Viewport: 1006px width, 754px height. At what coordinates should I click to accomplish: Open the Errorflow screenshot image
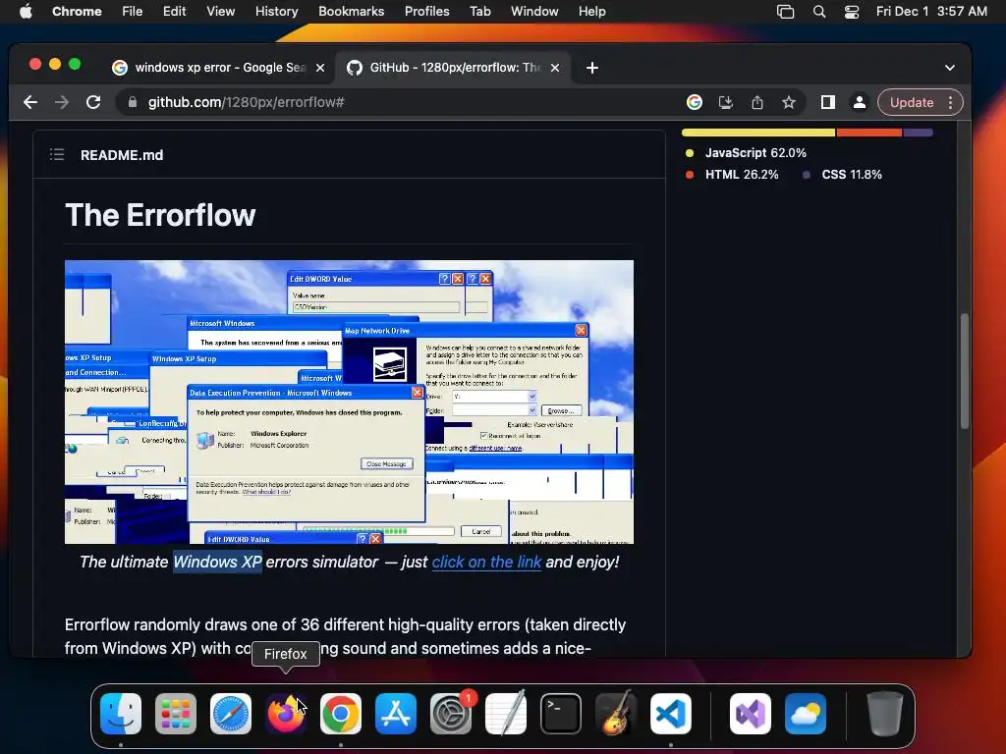pos(349,402)
